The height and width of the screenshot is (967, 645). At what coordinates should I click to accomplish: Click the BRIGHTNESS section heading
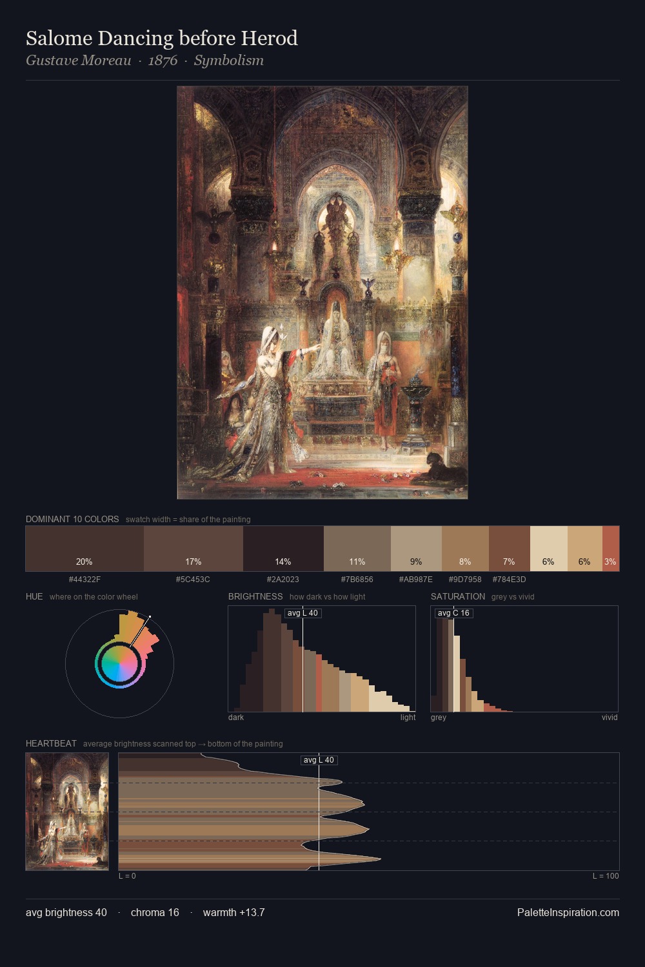click(255, 596)
